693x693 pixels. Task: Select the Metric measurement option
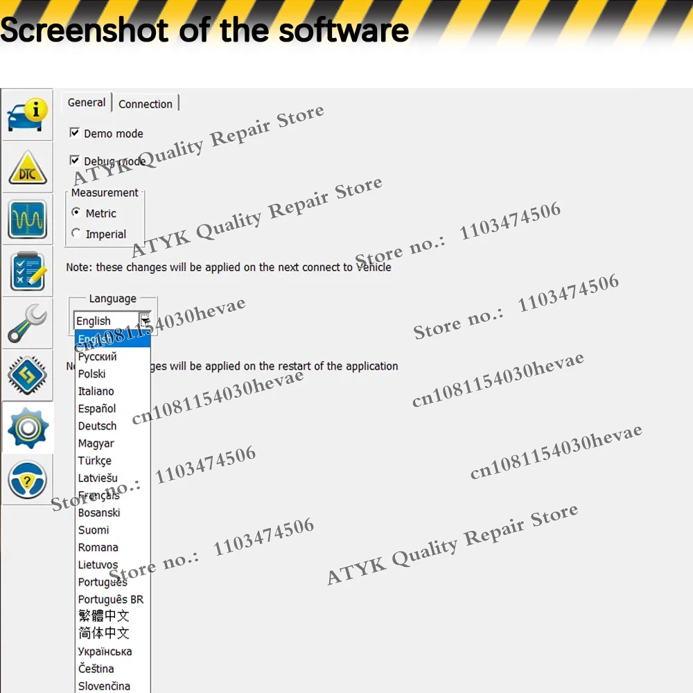(76, 213)
